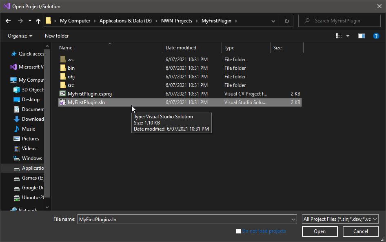Click the blue help icon
Screen dimensions: 386x242
376,36
